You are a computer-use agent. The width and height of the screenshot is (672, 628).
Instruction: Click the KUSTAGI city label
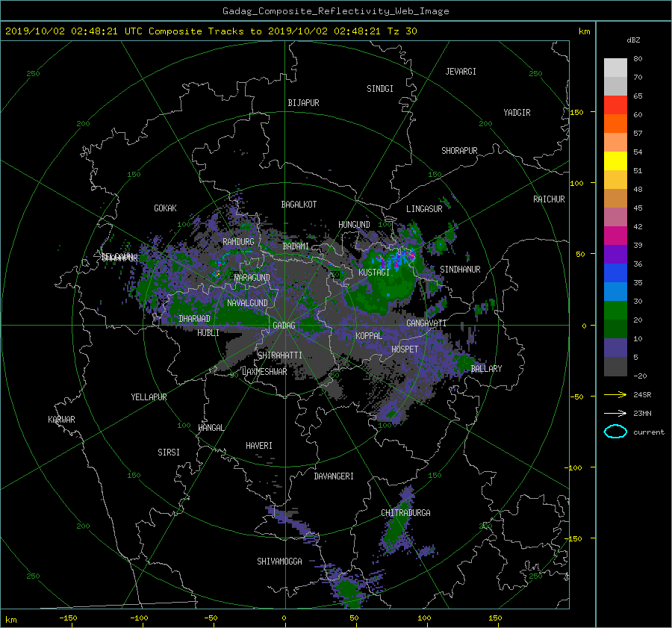click(x=374, y=273)
